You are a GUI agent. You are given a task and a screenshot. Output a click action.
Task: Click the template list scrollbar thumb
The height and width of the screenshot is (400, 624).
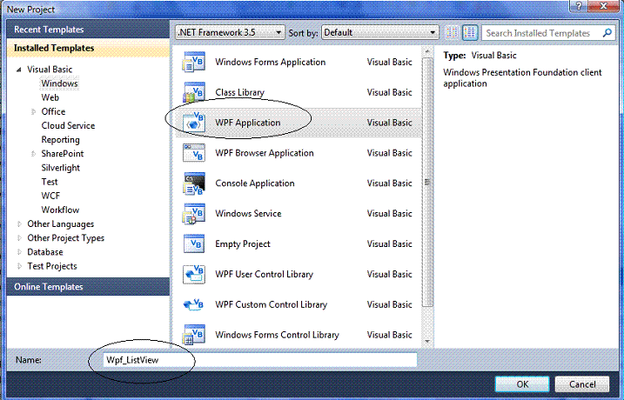click(427, 182)
